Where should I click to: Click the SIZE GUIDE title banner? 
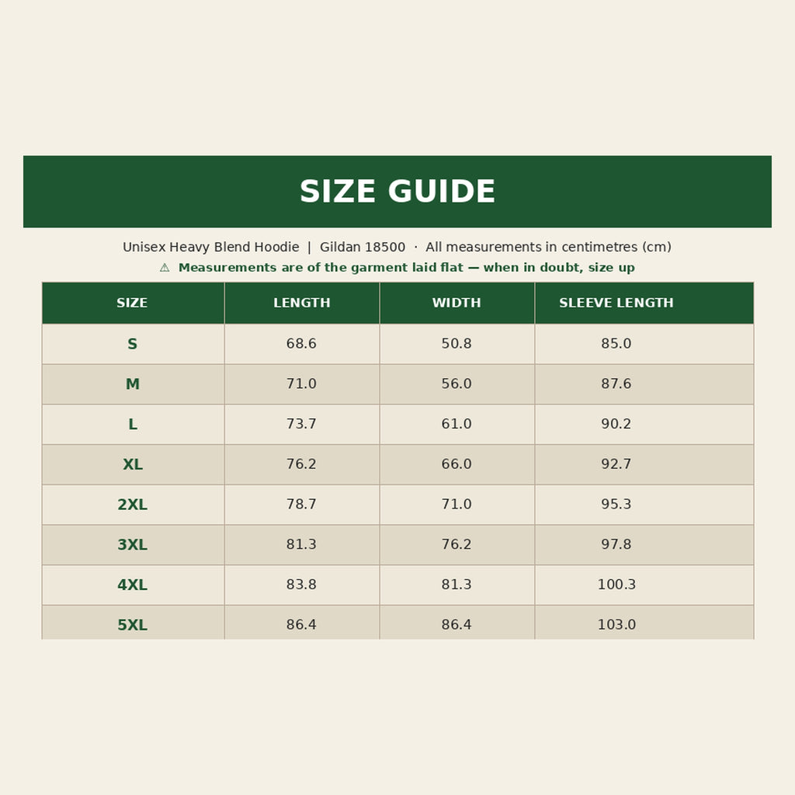coord(397,192)
